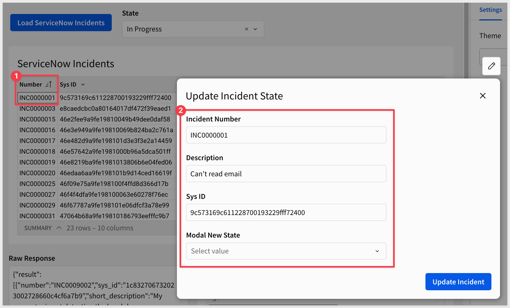
Task: Click Load ServiceNow Incidents button
Action: point(61,23)
